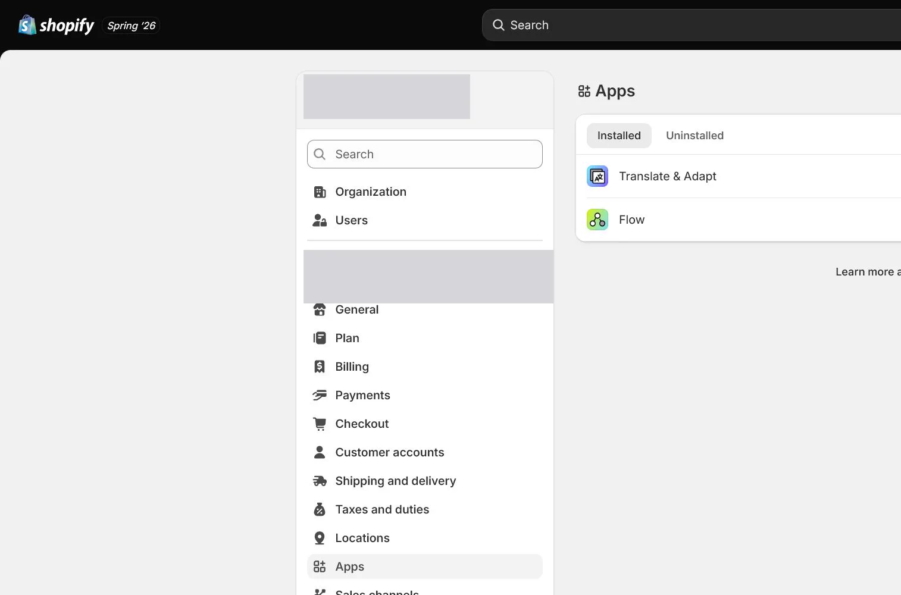Open Customer accounts settings
This screenshot has height=595, width=901.
click(x=425, y=452)
